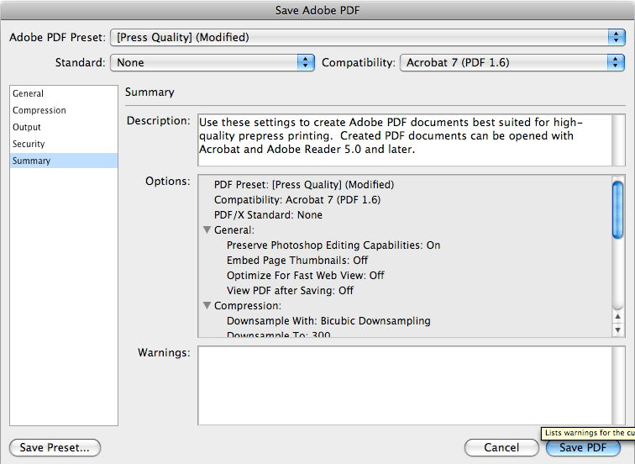Select Summary in the left panel list

(64, 161)
